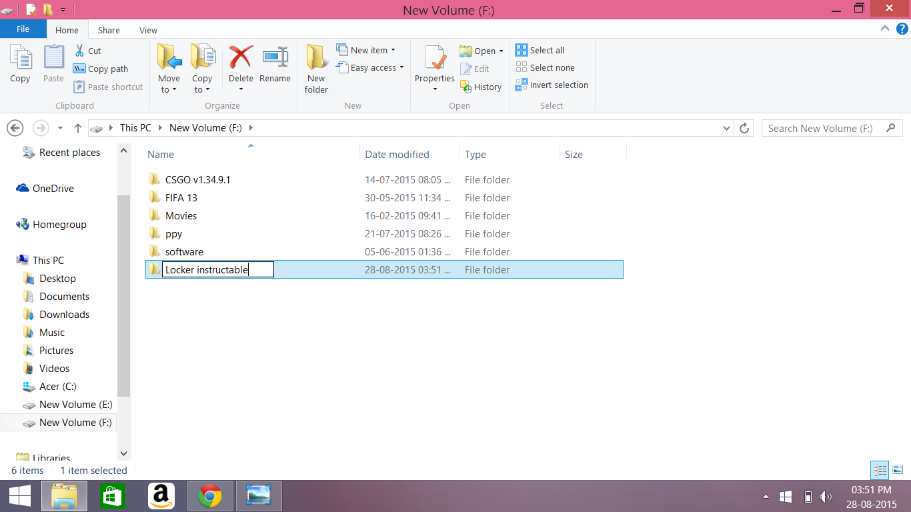Click Select all in the Select group
This screenshot has width=911, height=512.
[540, 49]
